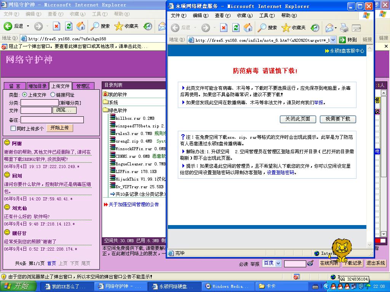390x292 pixels.
Task: Click RogueCleaner.rar file icon
Action: coord(112,163)
